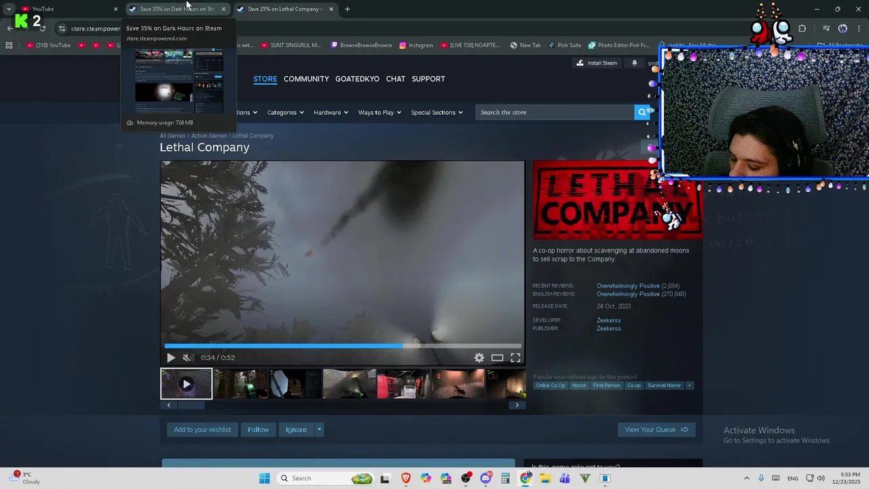Open browser extensions puzzle icon
Image resolution: width=869 pixels, height=489 pixels.
pyautogui.click(x=802, y=29)
